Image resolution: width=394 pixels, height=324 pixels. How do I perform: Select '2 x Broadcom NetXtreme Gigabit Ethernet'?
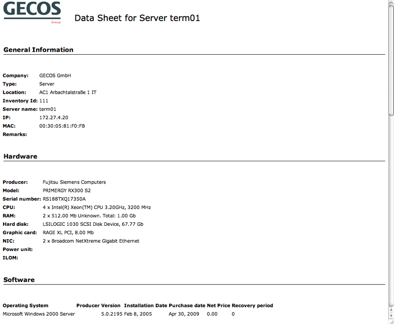(x=91, y=241)
